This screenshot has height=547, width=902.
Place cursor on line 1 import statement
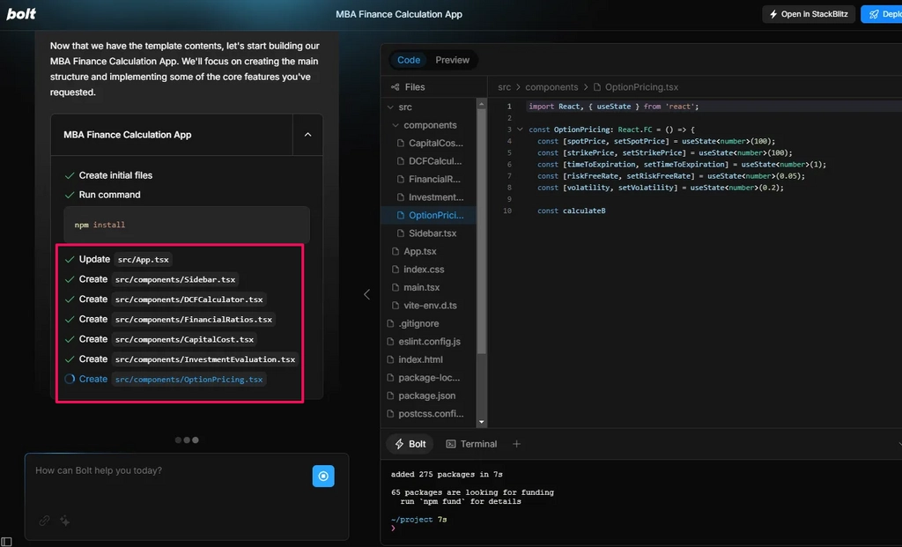pos(613,107)
